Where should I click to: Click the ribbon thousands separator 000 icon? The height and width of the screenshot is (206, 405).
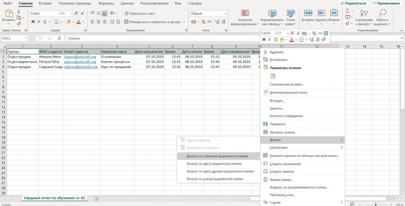[x=210, y=22]
